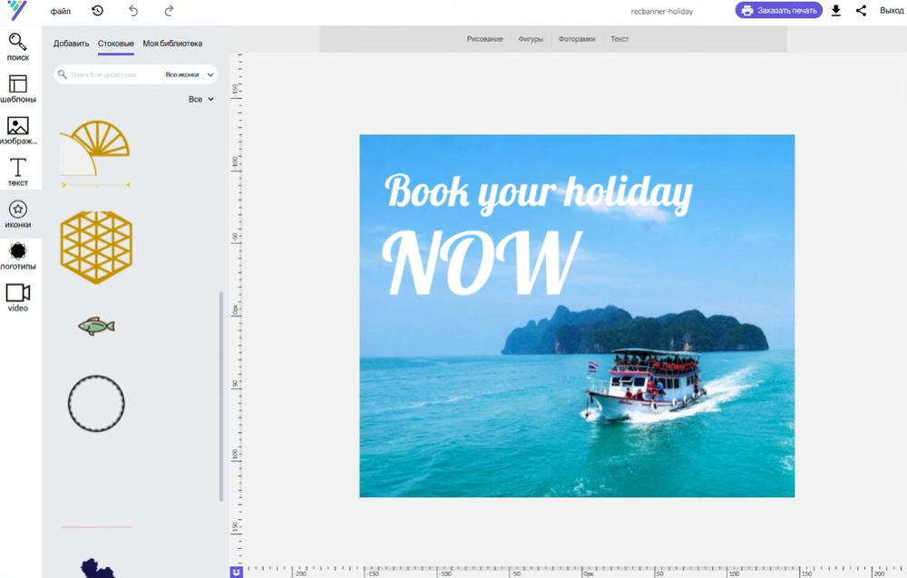Open the images (изображ...) panel
The width and height of the screenshot is (907, 578).
click(18, 130)
